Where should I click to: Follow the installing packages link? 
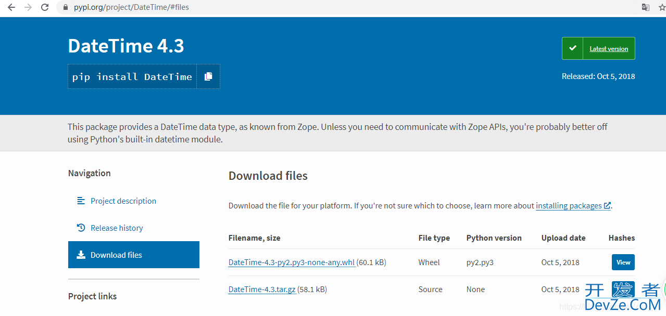click(573, 206)
